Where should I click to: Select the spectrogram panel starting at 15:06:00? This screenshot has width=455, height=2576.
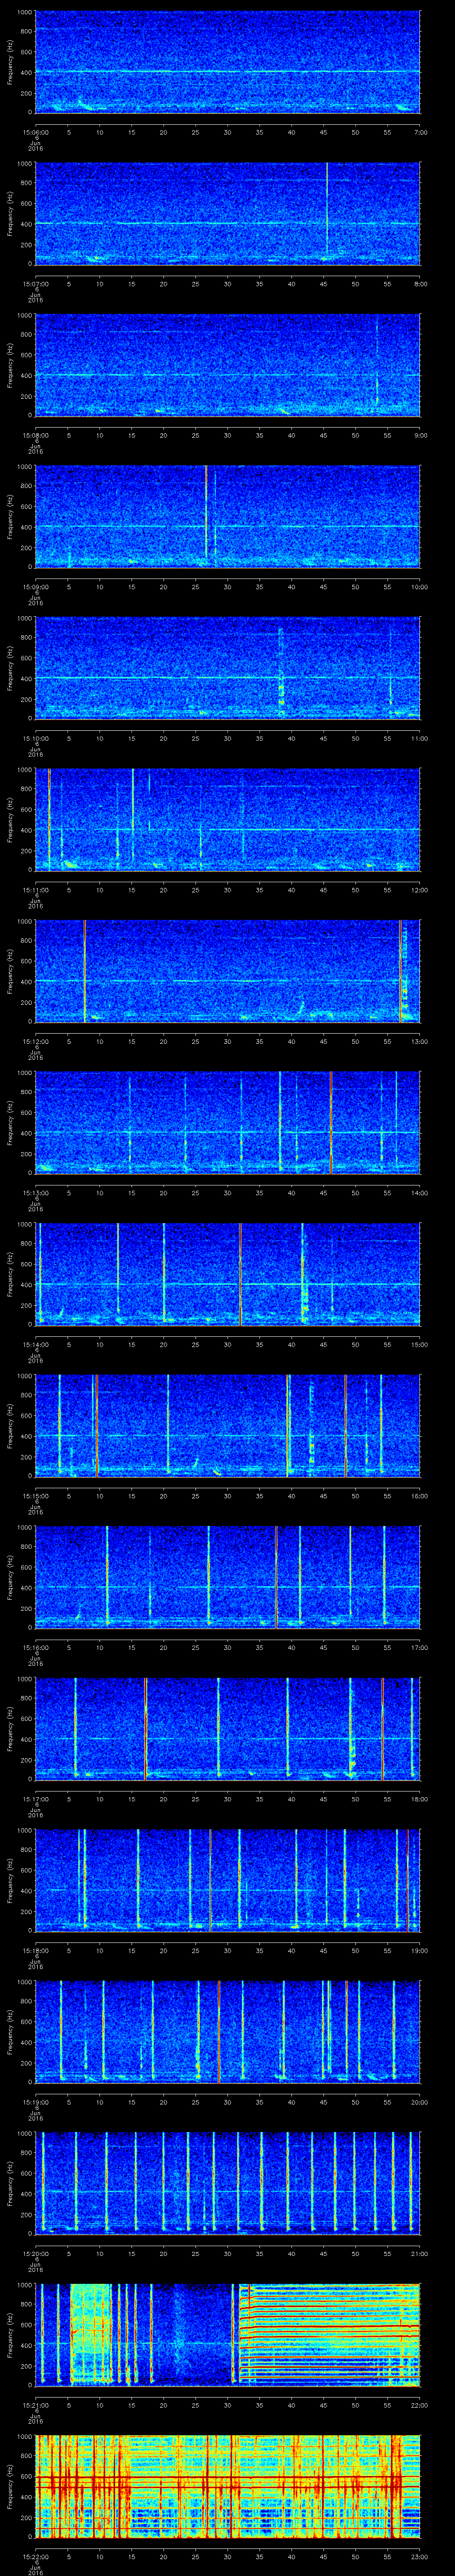[x=228, y=62]
